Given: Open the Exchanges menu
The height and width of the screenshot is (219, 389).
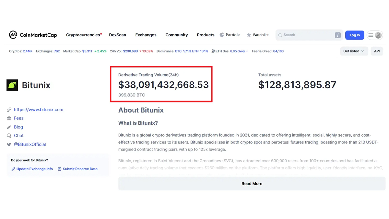Looking at the screenshot, I should pyautogui.click(x=146, y=35).
